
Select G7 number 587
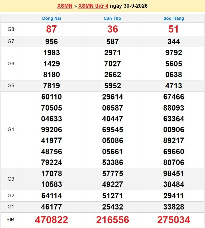tap(113, 42)
